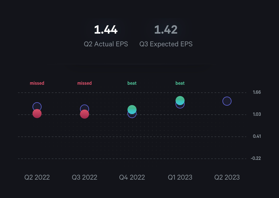Click the 1.66 y-axis value

[257, 92]
